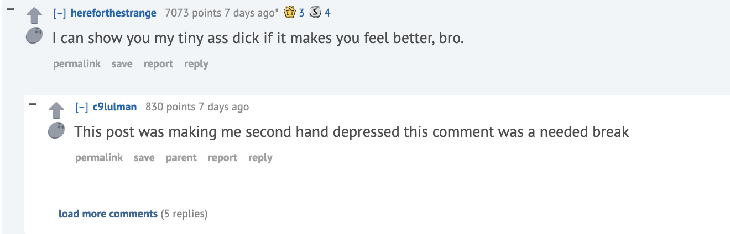Click the gold award icon
The image size is (730, 234).
click(289, 12)
